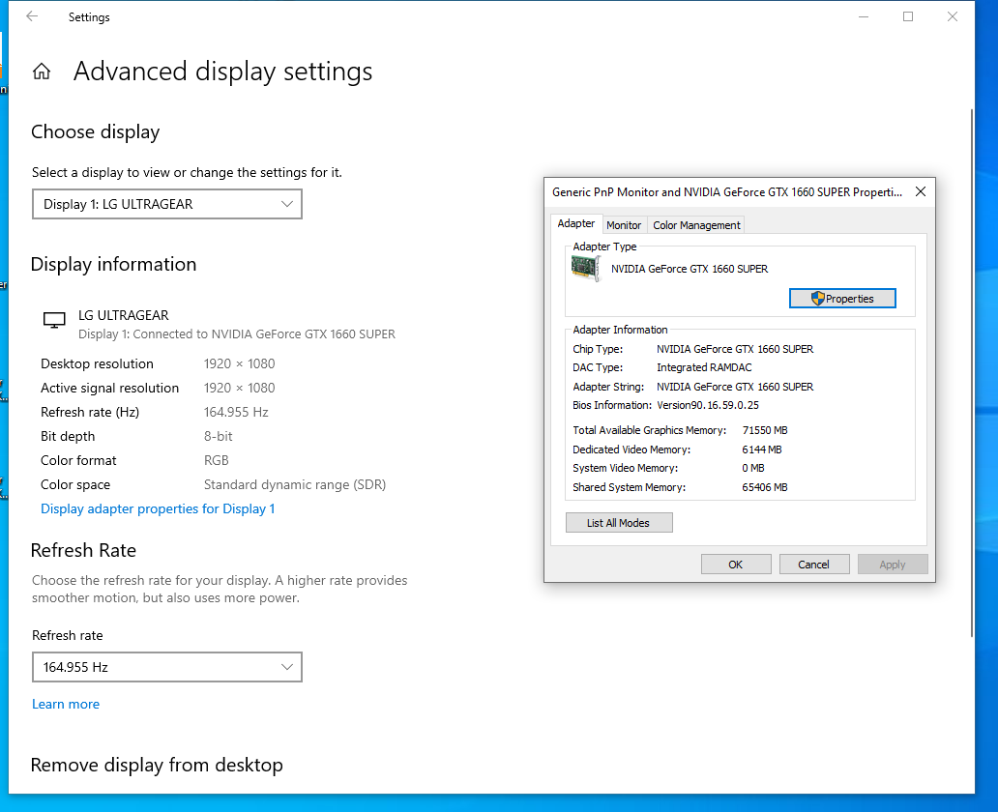Screen dimensions: 998x812
Task: Confirm the dialog with OK
Action: click(x=736, y=565)
